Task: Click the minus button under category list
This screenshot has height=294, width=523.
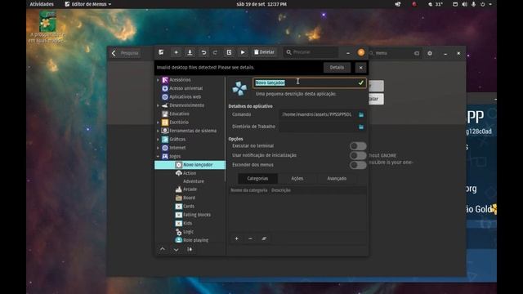Action: pyautogui.click(x=250, y=238)
